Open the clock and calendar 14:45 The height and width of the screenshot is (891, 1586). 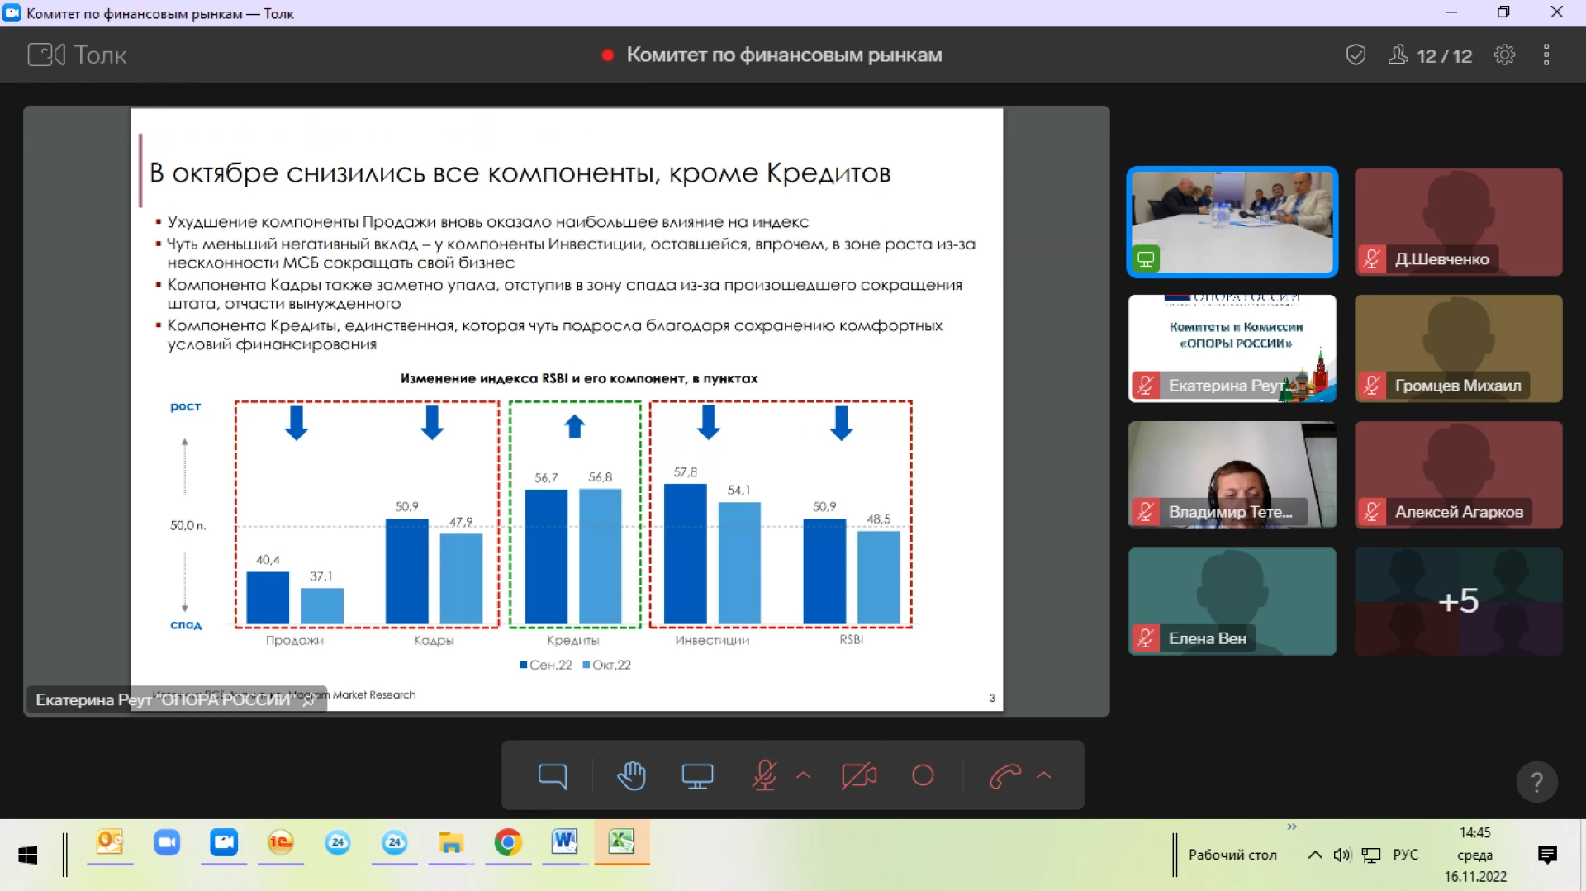(1475, 855)
